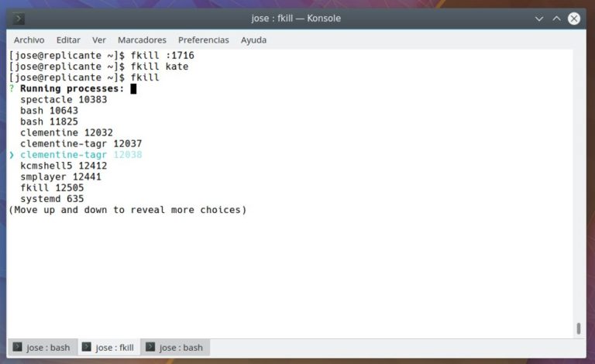
Task: Open the Editar menu
Action: click(68, 39)
